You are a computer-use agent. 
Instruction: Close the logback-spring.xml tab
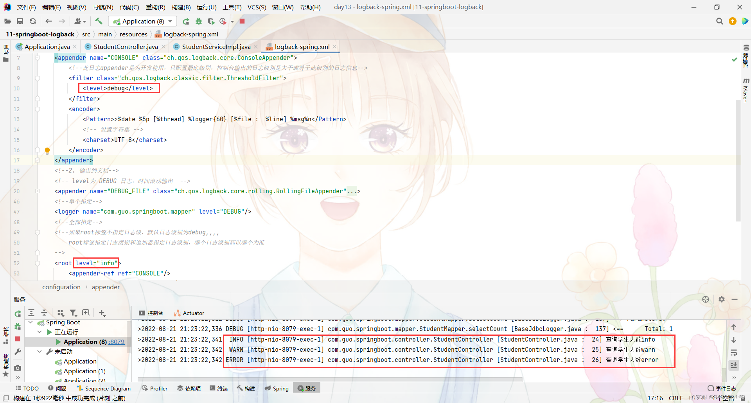[x=334, y=47]
